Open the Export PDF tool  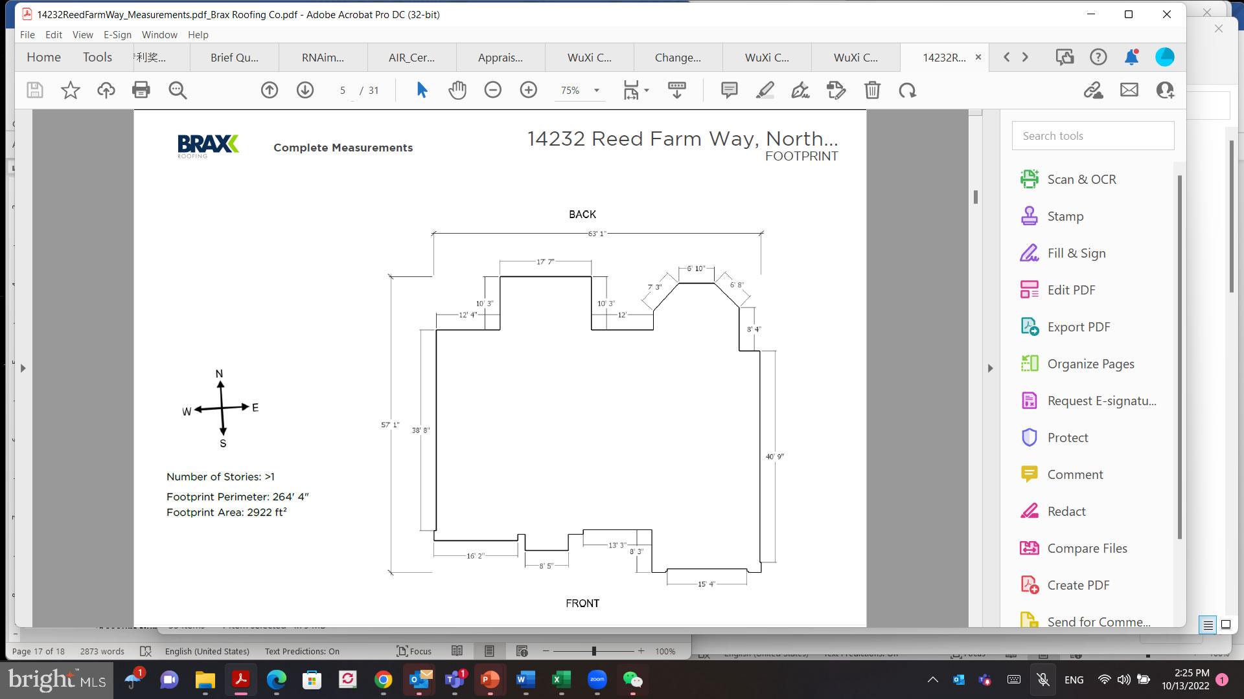coord(1078,327)
